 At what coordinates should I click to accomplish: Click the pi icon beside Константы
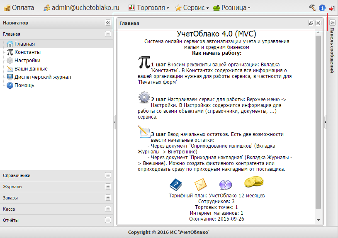tap(10, 52)
